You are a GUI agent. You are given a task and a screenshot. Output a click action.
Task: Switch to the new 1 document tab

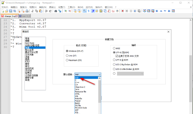[24, 16]
